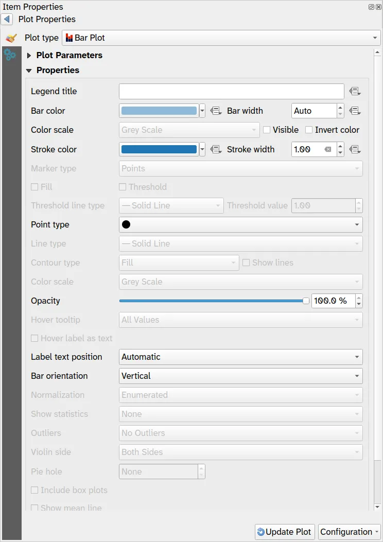This screenshot has width=383, height=542.
Task: Open the Plot type dropdown
Action: 221,38
